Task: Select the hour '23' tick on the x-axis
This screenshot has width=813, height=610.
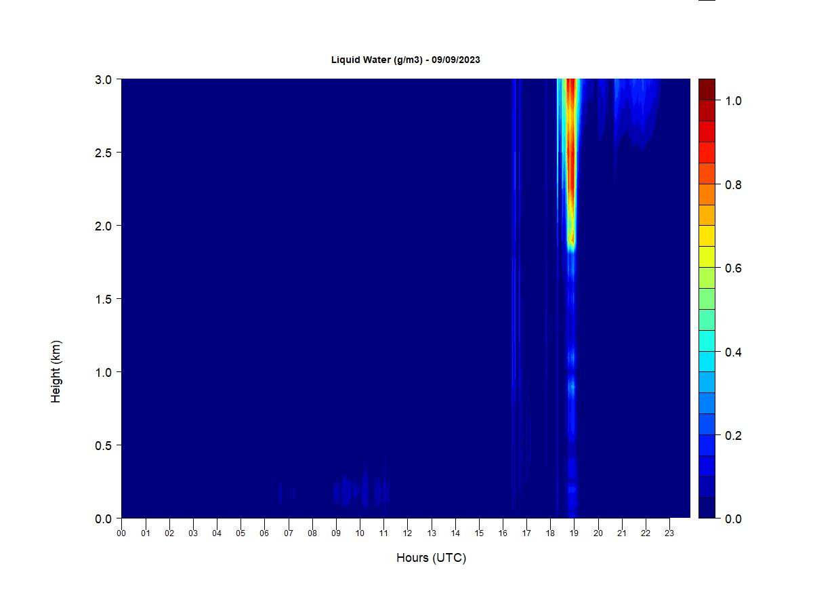Action: 669,533
